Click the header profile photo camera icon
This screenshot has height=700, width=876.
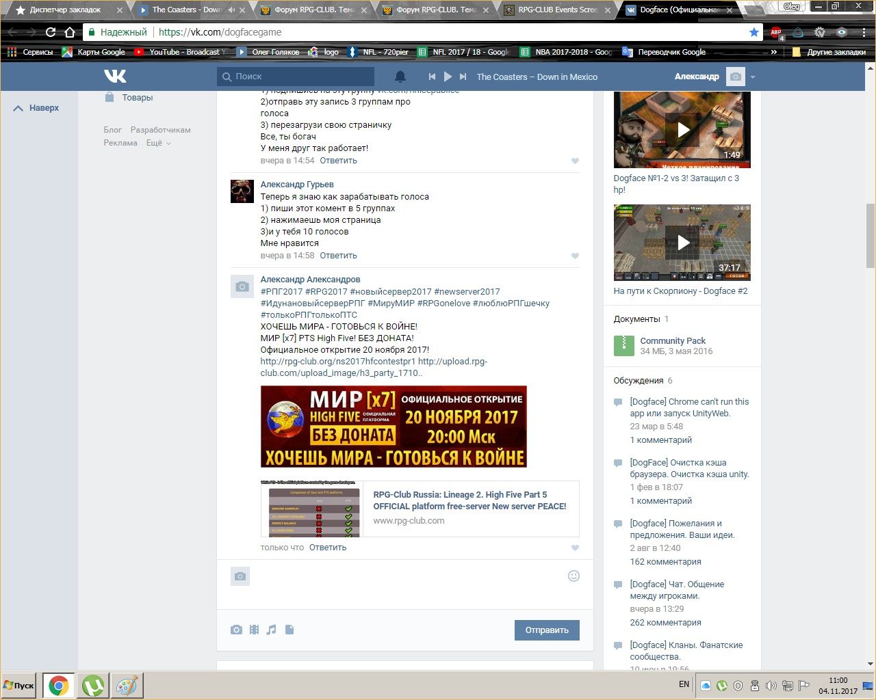pyautogui.click(x=735, y=77)
